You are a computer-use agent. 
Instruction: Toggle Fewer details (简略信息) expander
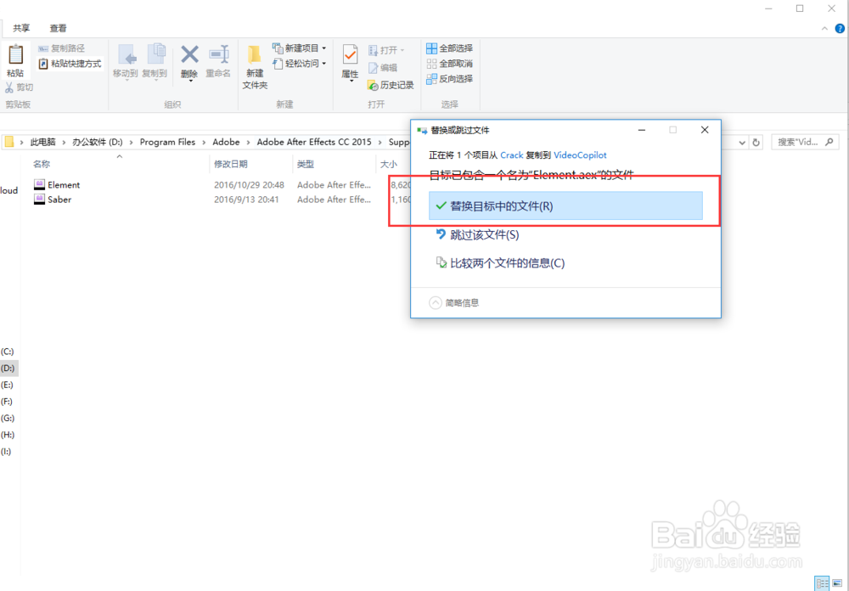[453, 303]
